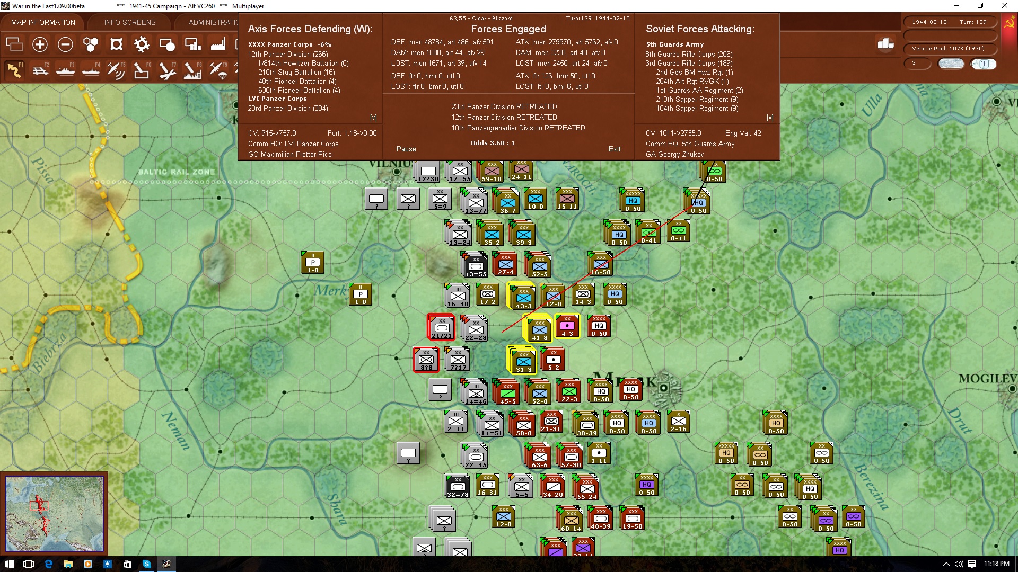Select the highlighted 41-8 Soviet stack
This screenshot has height=572, width=1018.
point(538,329)
